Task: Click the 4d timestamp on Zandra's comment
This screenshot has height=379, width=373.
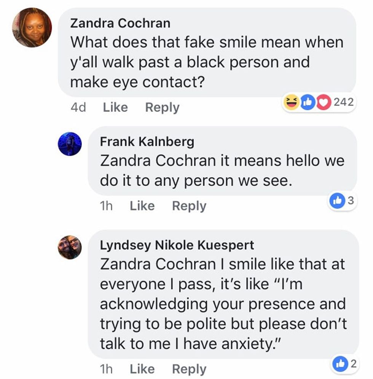Action: coord(78,107)
